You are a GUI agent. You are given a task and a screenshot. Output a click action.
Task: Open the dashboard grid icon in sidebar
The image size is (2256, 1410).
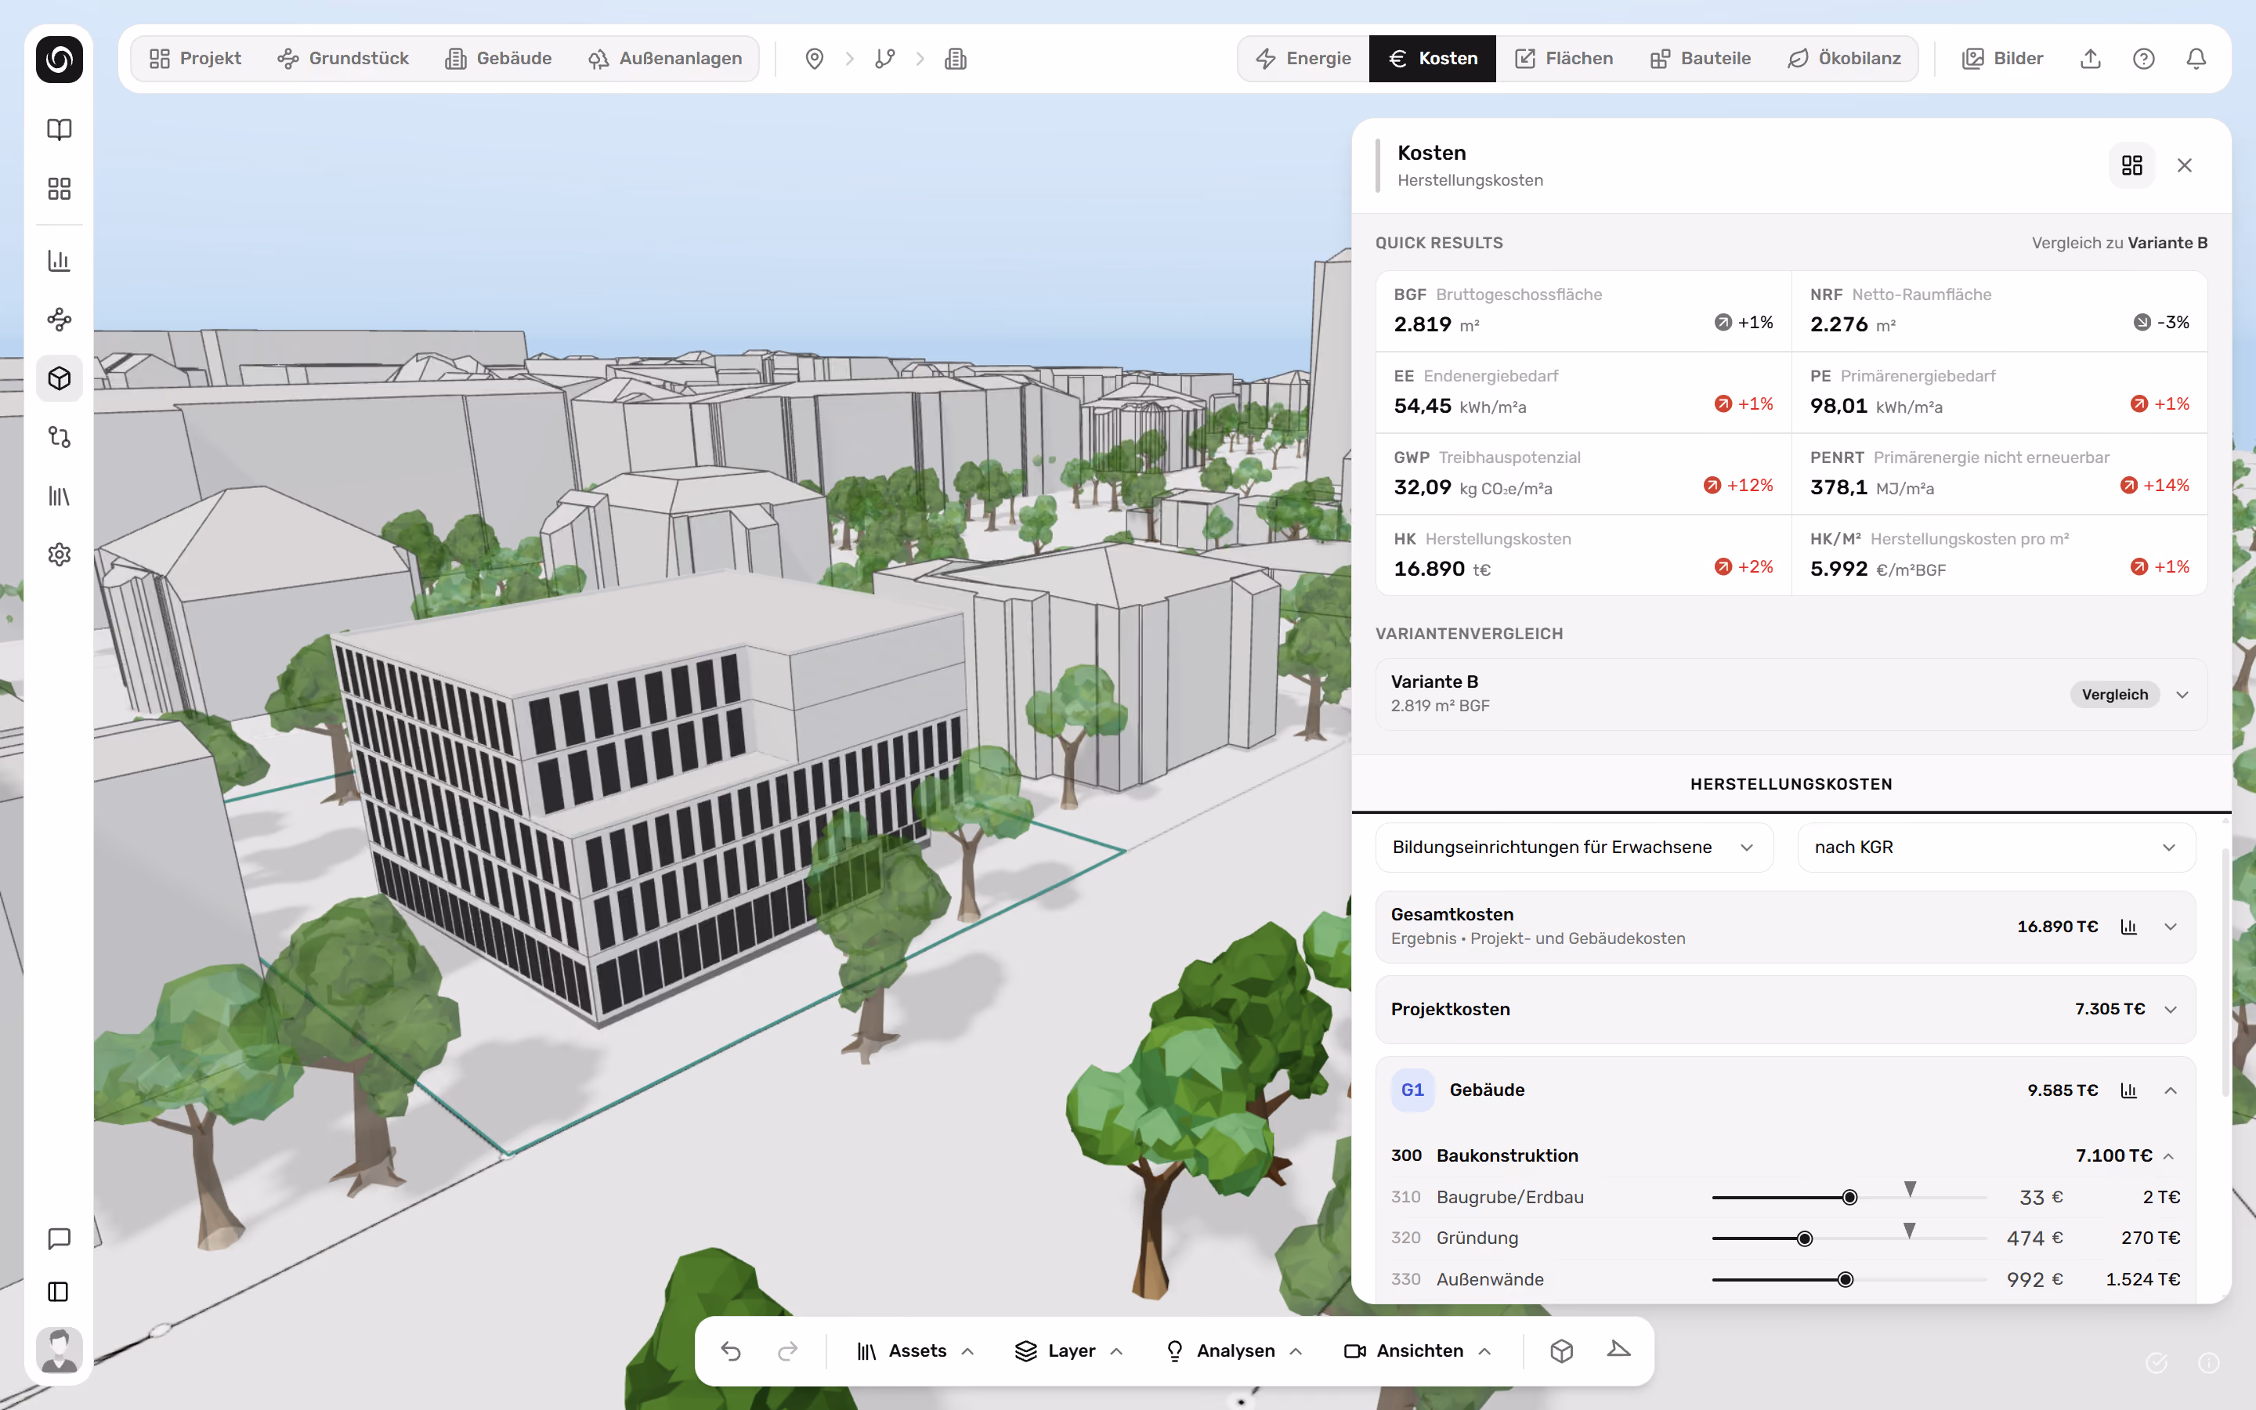point(59,190)
